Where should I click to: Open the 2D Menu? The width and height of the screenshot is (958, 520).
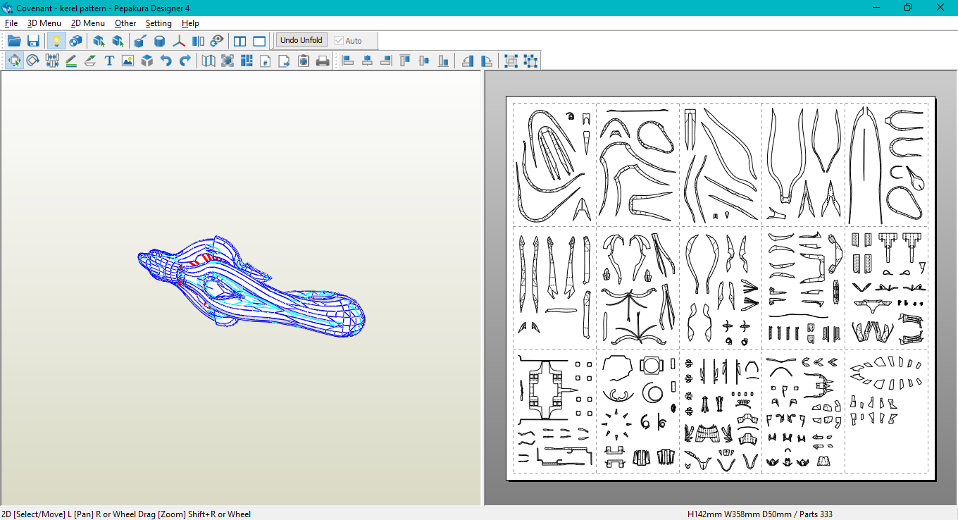tap(88, 23)
